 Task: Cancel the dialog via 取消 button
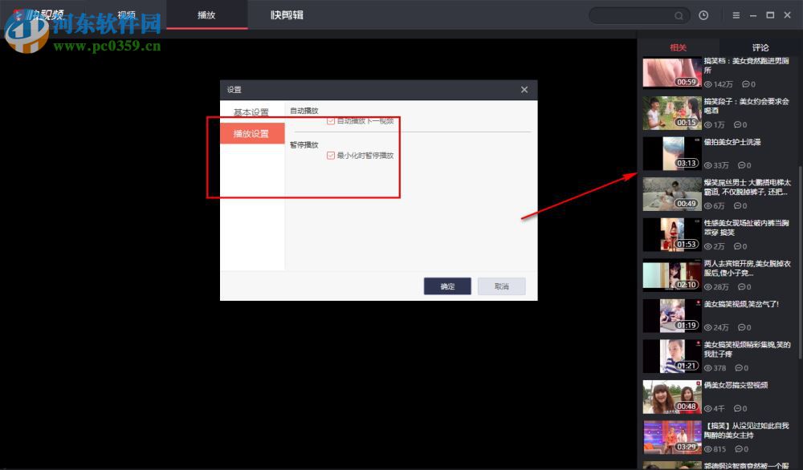pos(500,286)
